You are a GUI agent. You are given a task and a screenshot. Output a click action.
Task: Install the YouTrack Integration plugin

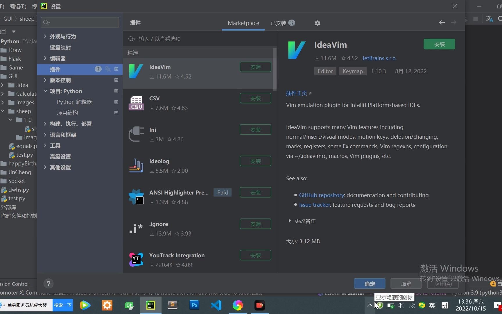point(255,255)
